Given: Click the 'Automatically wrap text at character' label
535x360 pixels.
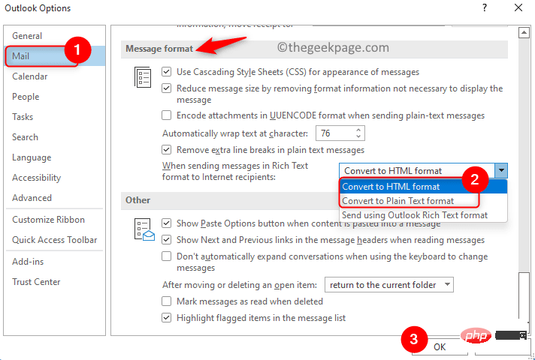Looking at the screenshot, I should [x=234, y=133].
